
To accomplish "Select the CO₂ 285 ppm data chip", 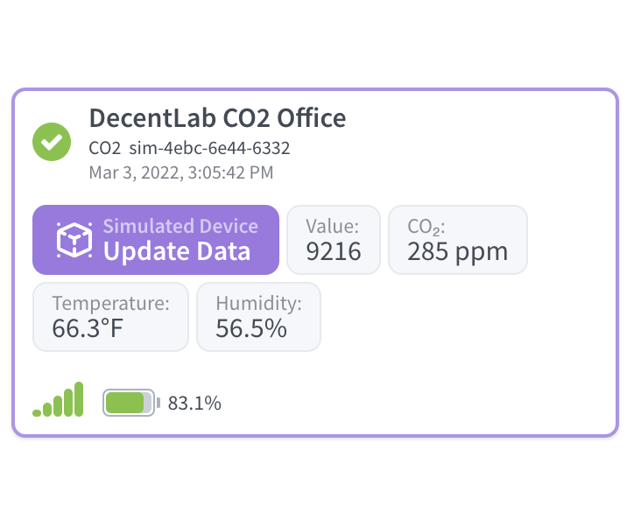I will point(458,240).
